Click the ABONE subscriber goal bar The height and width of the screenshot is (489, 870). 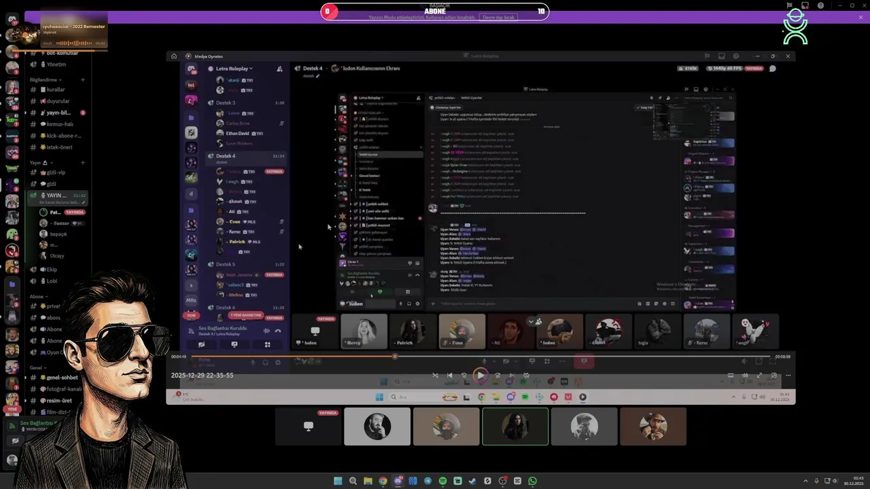(435, 12)
